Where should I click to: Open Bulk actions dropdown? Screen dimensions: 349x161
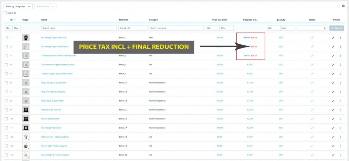click(45, 6)
